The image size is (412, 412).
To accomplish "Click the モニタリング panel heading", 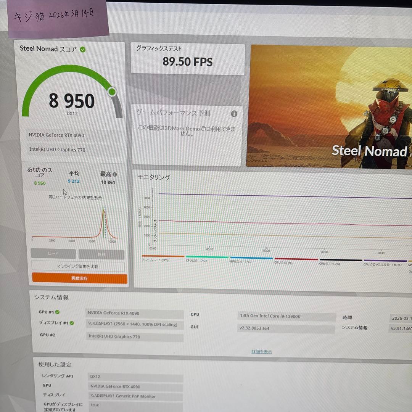I will [x=154, y=177].
